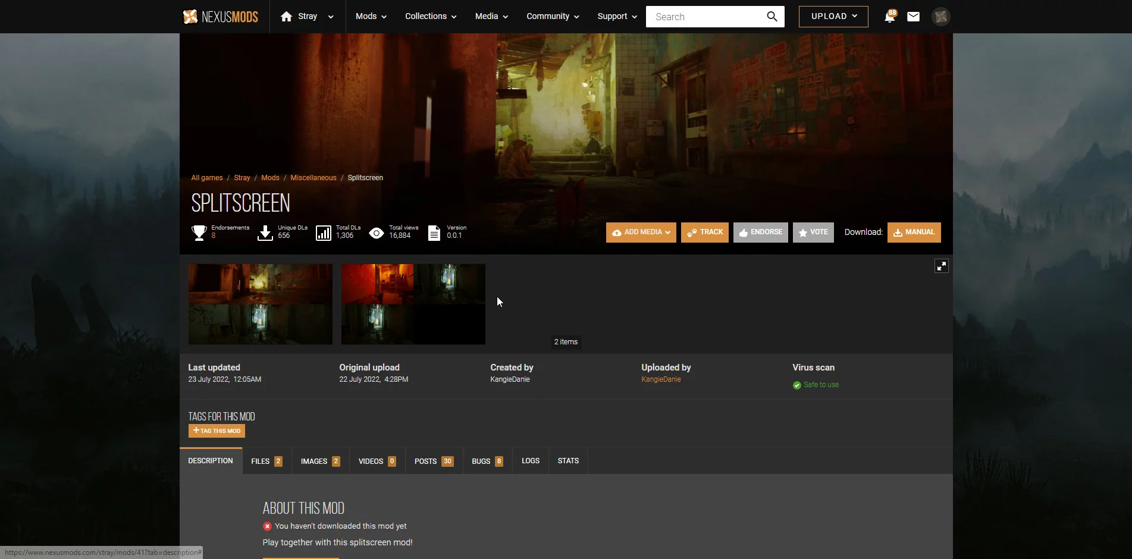Expand the Stray game dropdown arrow
The width and height of the screenshot is (1132, 559).
coord(331,17)
